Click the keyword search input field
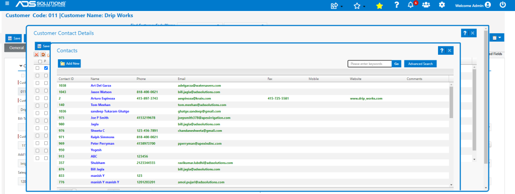The width and height of the screenshot is (515, 194). click(370, 64)
